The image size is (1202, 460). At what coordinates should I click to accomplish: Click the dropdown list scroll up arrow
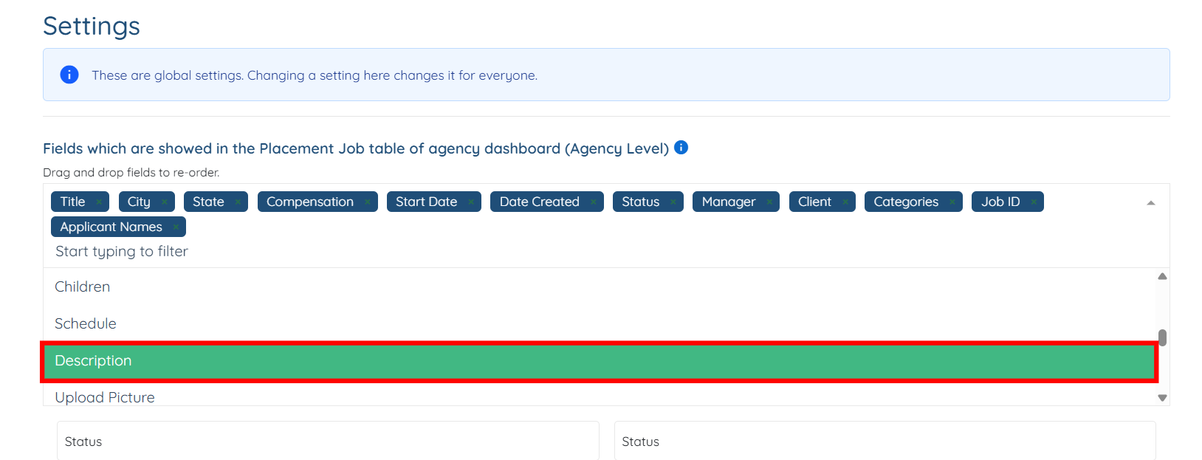click(1162, 276)
